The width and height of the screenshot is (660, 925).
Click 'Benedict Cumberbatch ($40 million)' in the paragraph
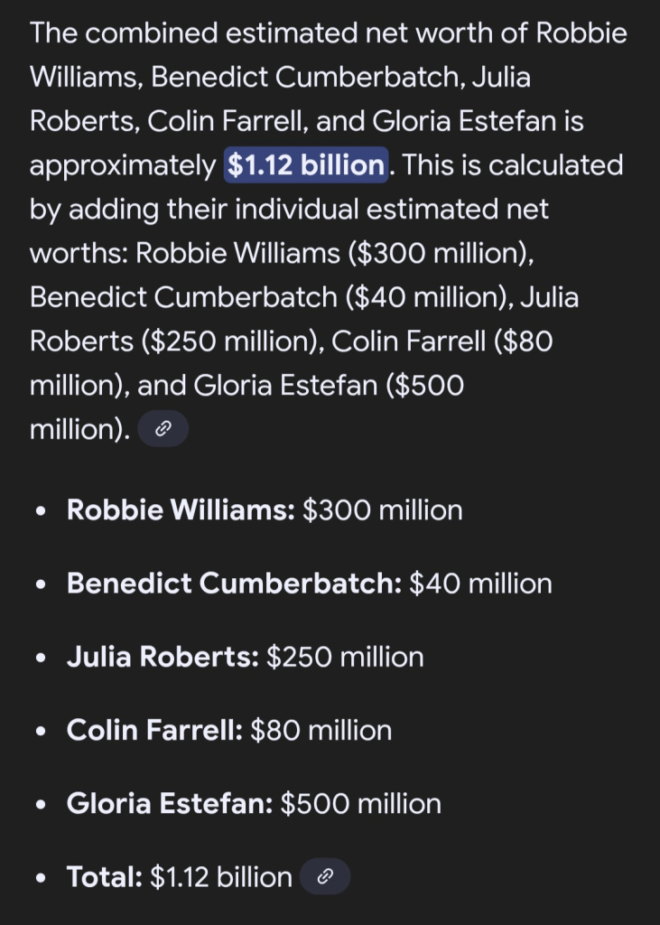[271, 297]
